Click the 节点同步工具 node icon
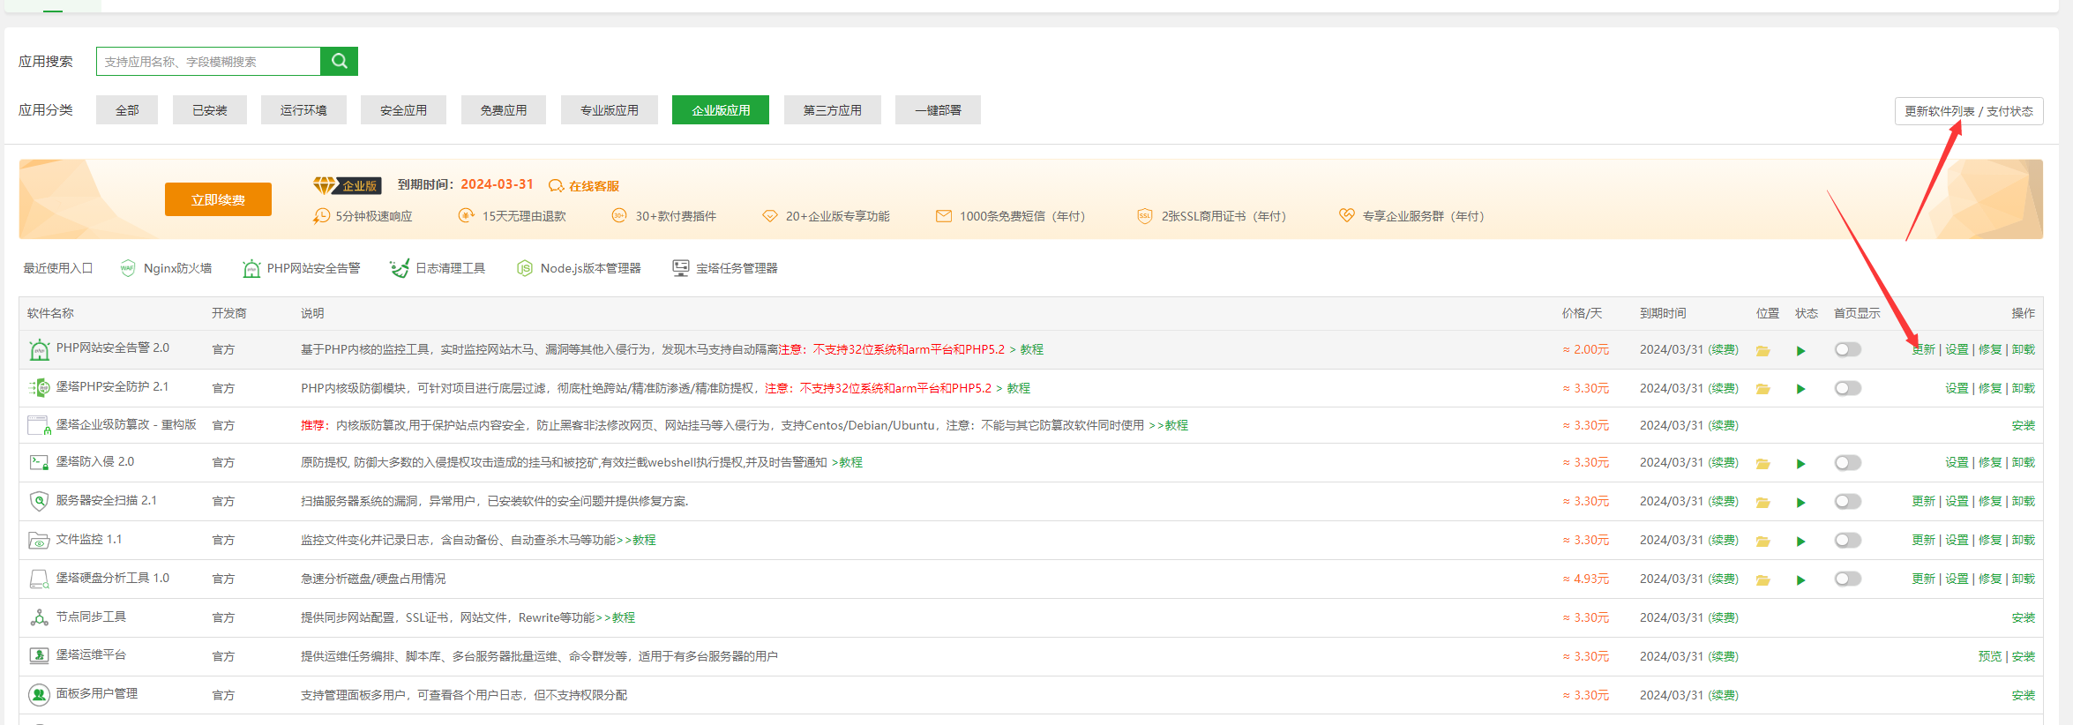 coord(39,617)
